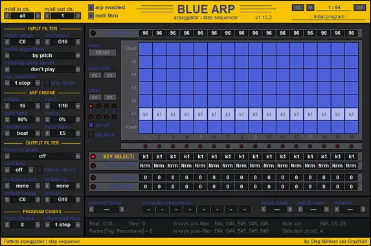Select the KEY SELECT row radio indicator
The image size is (371, 246).
click(x=93, y=157)
